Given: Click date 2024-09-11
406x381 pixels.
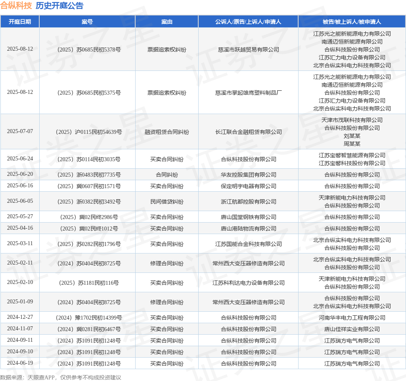Looking at the screenshot, I should pos(20,340).
